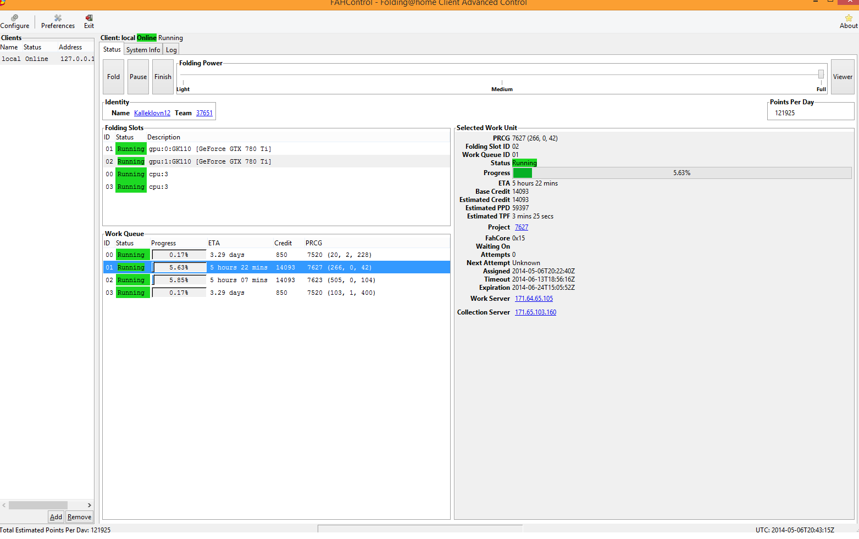Click the Pause button
This screenshot has width=859, height=539.
coord(138,77)
